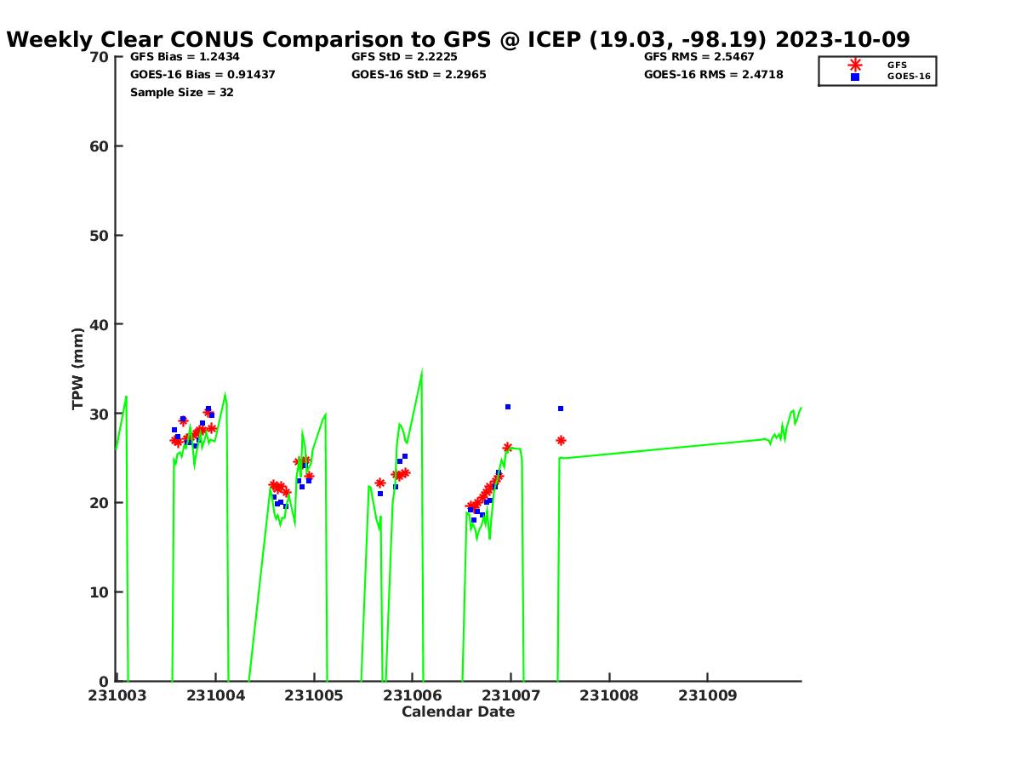Click the GFS text label in the legend
This screenshot has width=1021, height=766.
(897, 65)
